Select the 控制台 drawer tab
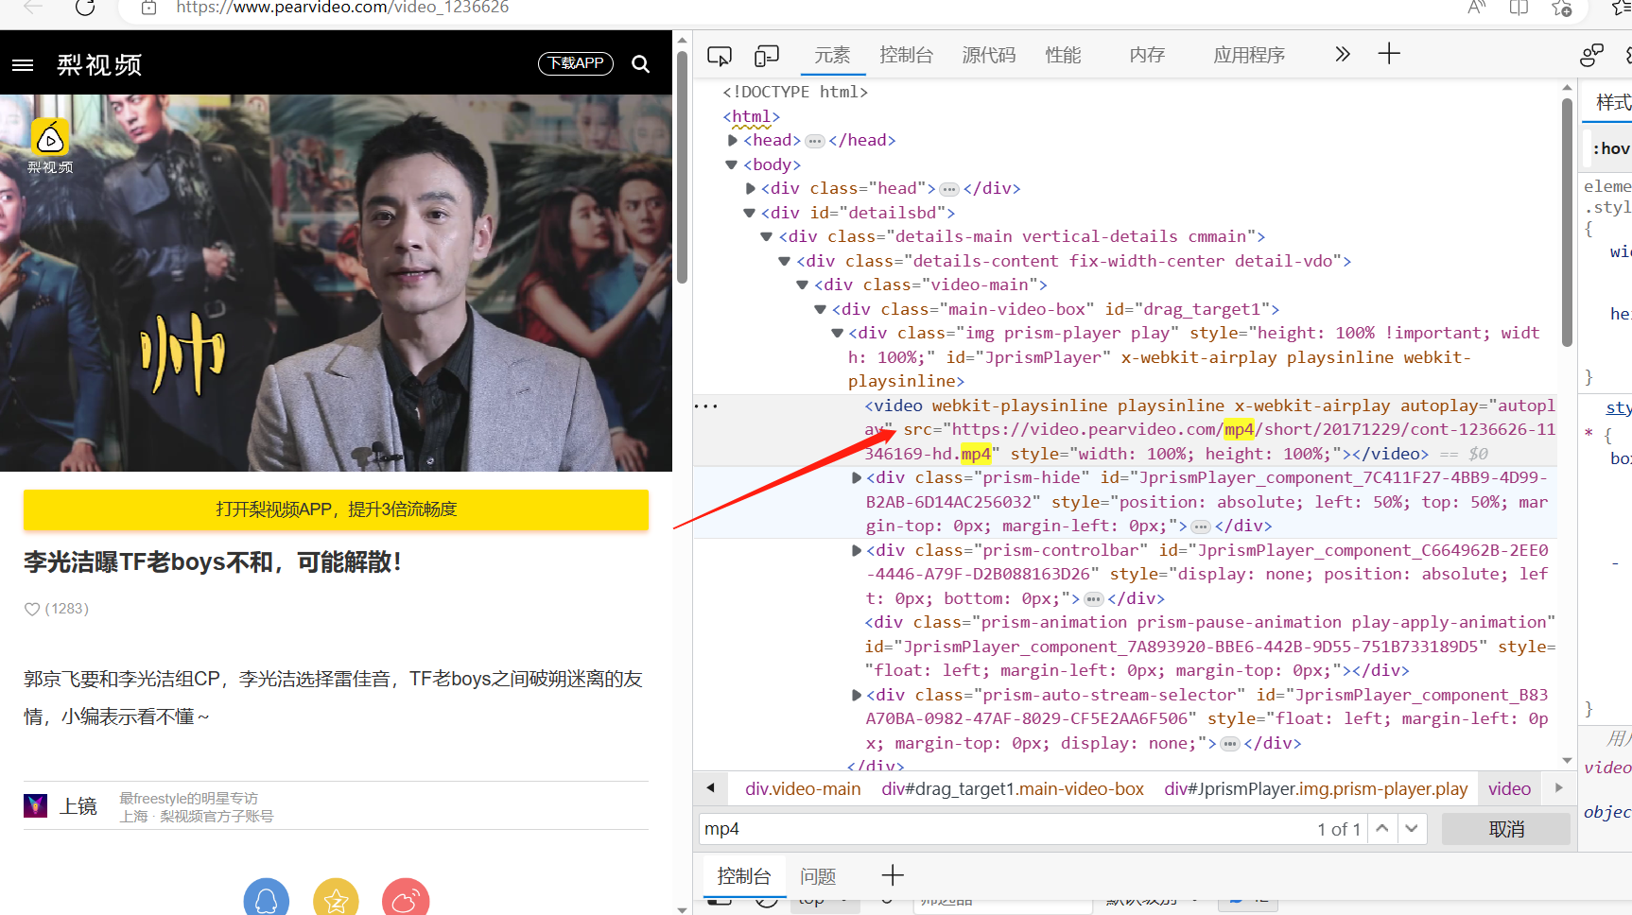This screenshot has height=915, width=1632. point(744,876)
